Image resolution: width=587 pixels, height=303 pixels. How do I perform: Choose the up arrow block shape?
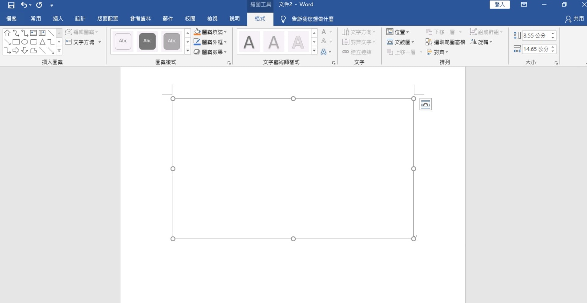(7, 33)
